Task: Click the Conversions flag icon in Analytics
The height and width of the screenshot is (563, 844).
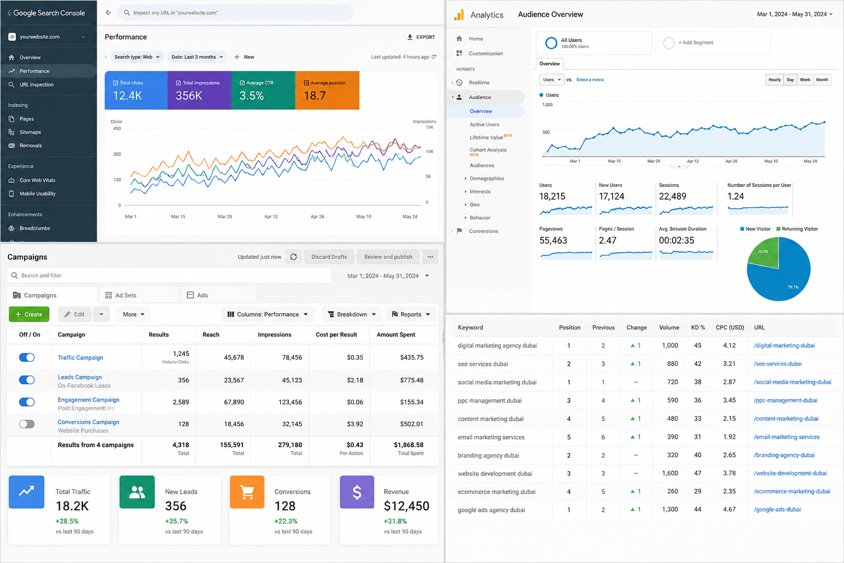Action: pos(459,231)
